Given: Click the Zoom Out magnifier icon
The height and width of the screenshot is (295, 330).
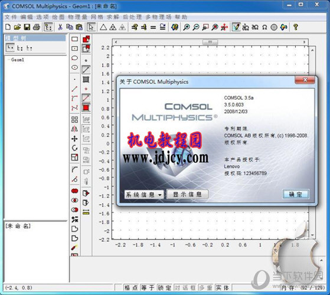Looking at the screenshot, I should (x=196, y=27).
